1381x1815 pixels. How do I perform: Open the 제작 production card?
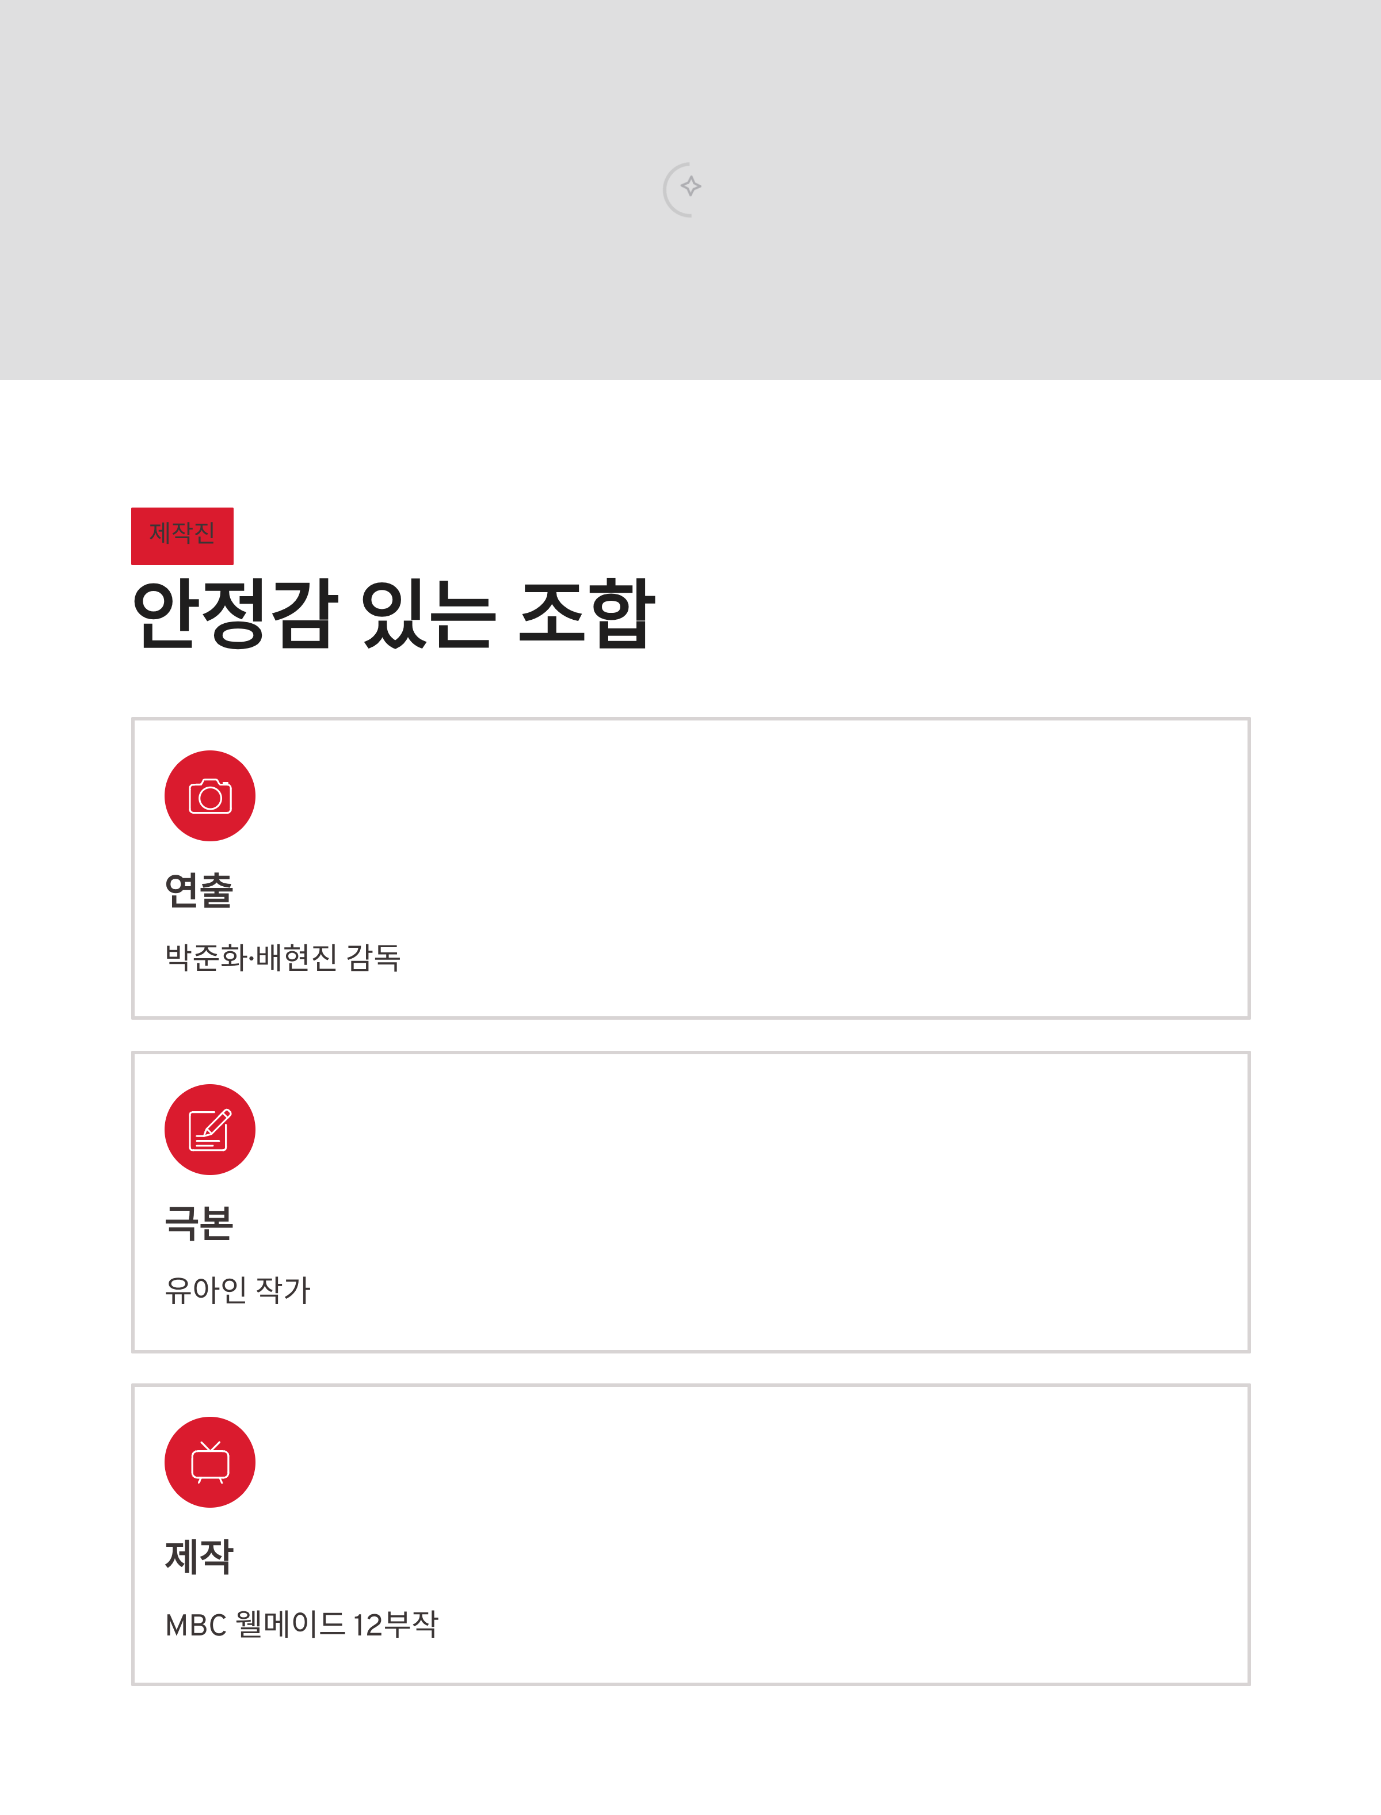coord(690,1535)
